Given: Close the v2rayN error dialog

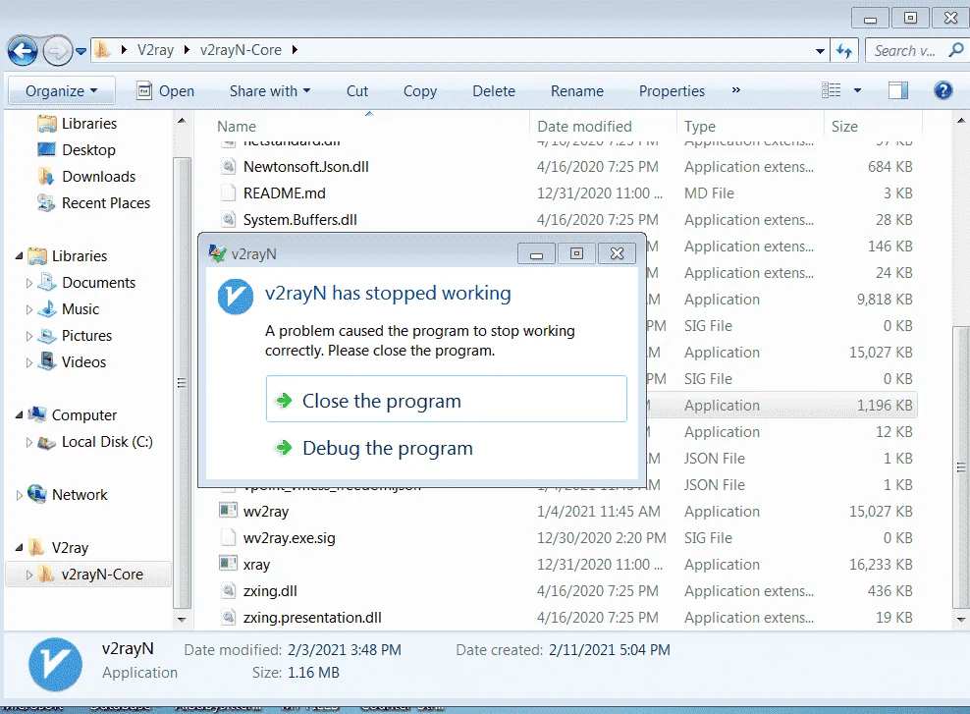Looking at the screenshot, I should tap(617, 253).
